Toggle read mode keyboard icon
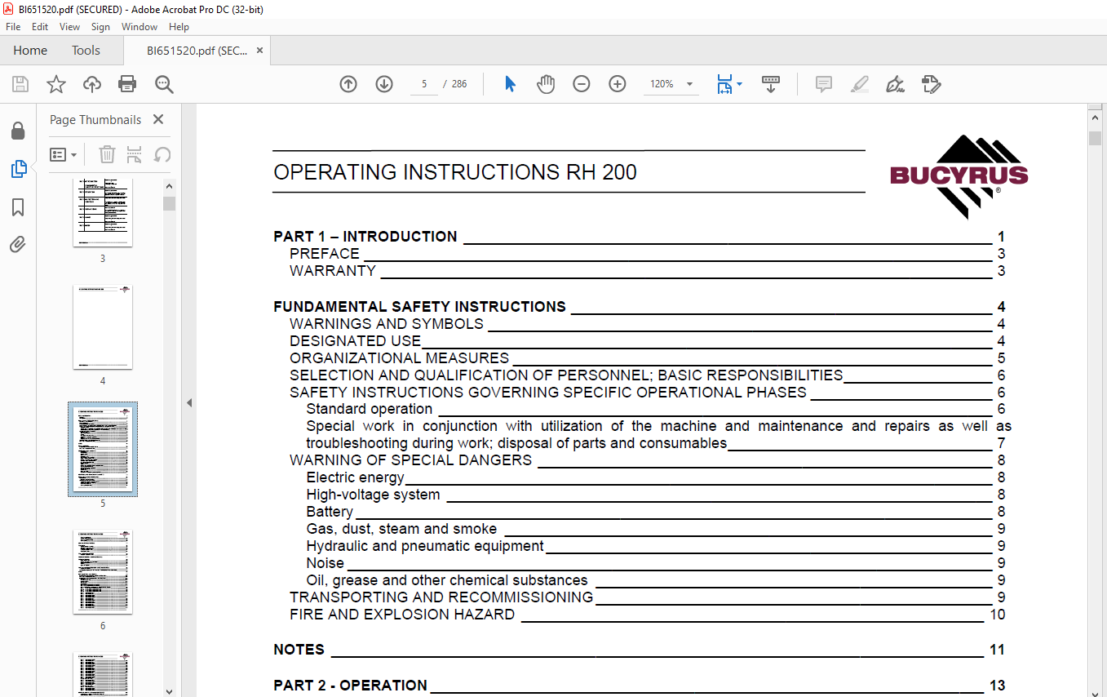Image resolution: width=1107 pixels, height=697 pixels. click(x=771, y=84)
